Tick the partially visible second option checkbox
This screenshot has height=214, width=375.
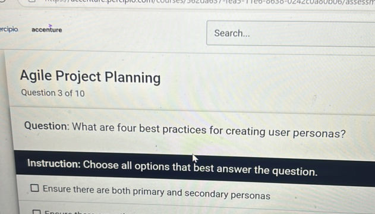pos(37,212)
